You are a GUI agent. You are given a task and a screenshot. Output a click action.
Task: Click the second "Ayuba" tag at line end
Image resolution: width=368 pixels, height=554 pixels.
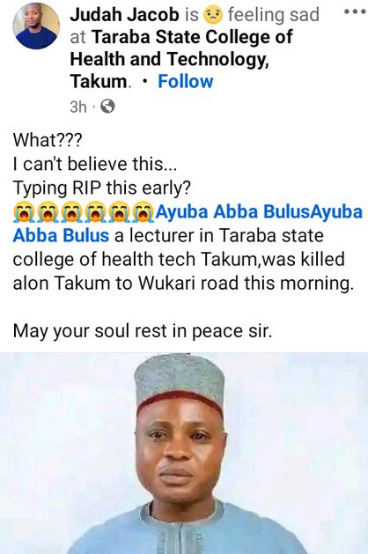(x=335, y=212)
